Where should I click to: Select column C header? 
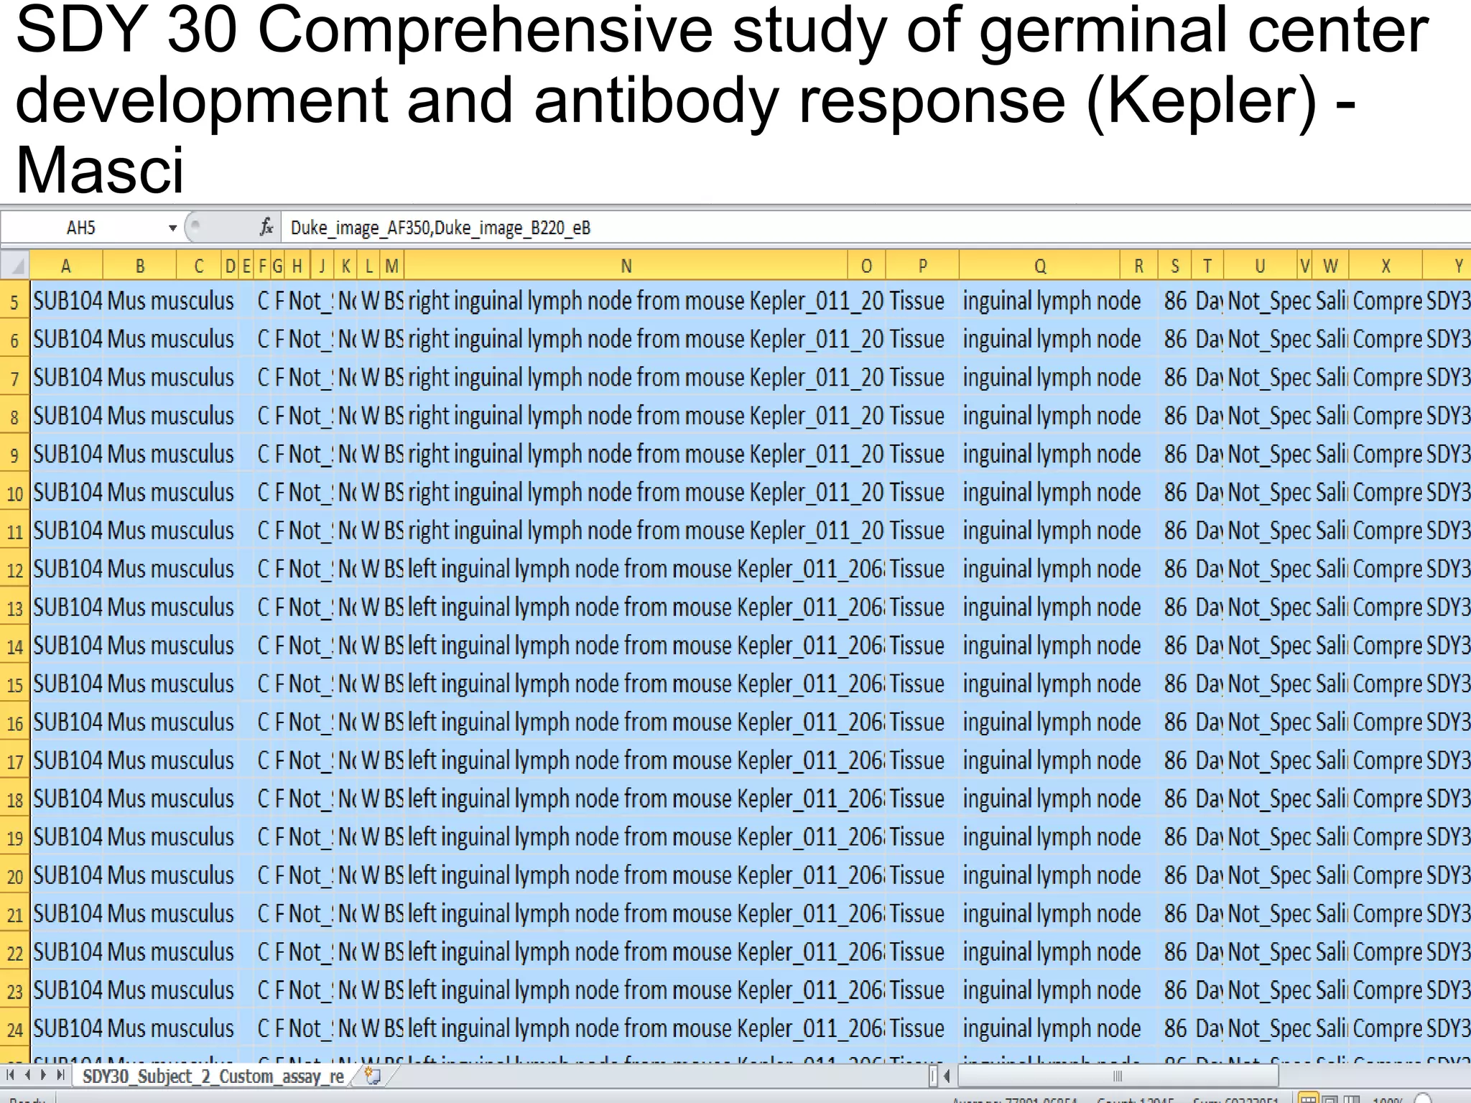tap(199, 266)
